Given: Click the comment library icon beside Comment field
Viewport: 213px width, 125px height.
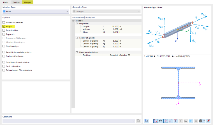Looking at the screenshot, I should point(138,121).
